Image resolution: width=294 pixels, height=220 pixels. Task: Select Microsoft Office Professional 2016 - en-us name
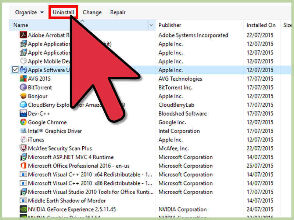[79, 166]
